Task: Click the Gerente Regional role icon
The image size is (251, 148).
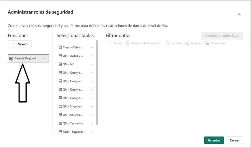Action: [11, 58]
